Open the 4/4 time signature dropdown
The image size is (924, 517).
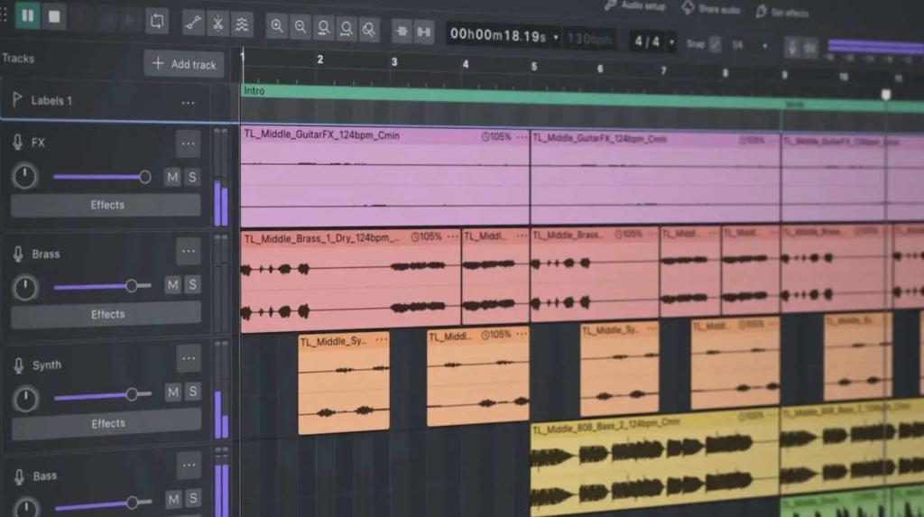671,42
